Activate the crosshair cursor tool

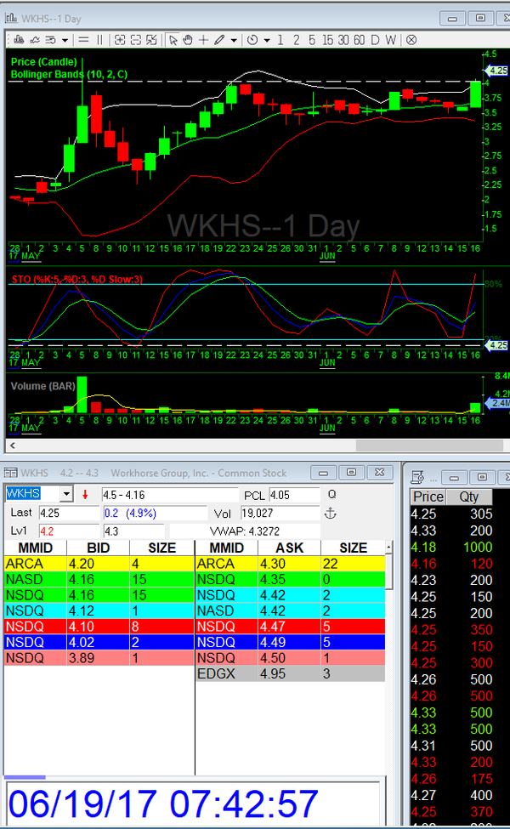tap(203, 39)
